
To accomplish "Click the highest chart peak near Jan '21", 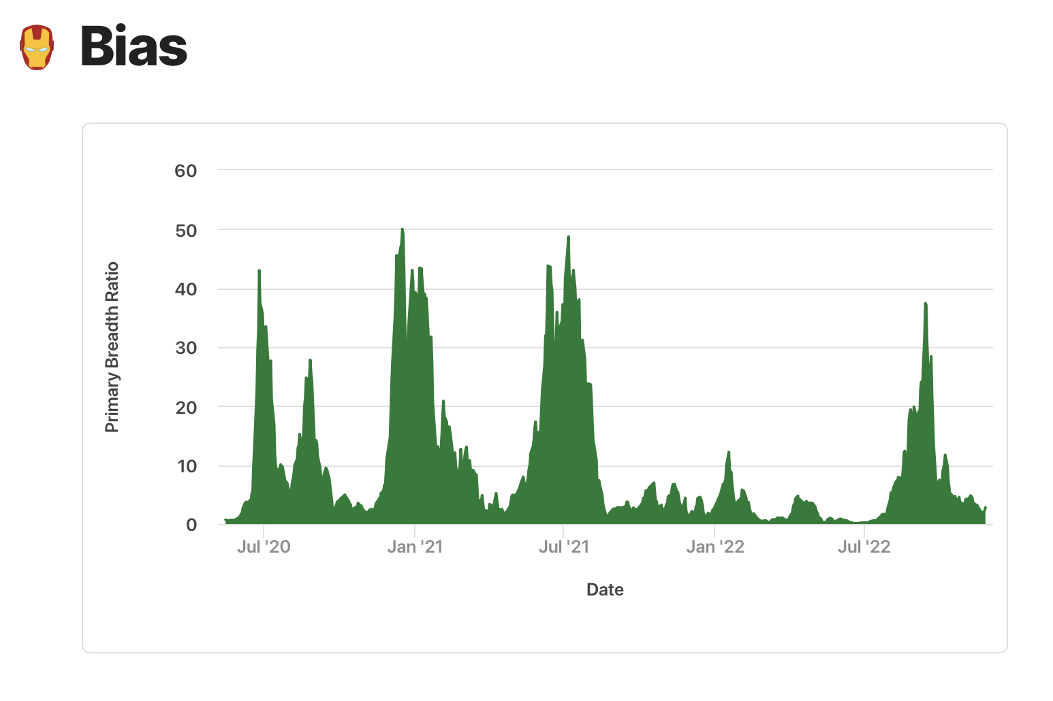I will (x=403, y=229).
